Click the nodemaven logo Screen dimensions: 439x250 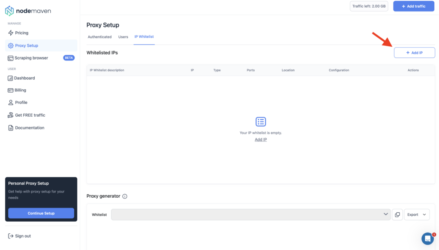click(28, 11)
